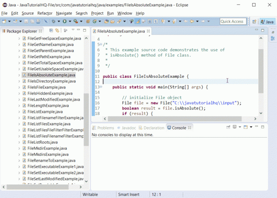Click the Debug bug icon

click(x=54, y=21)
